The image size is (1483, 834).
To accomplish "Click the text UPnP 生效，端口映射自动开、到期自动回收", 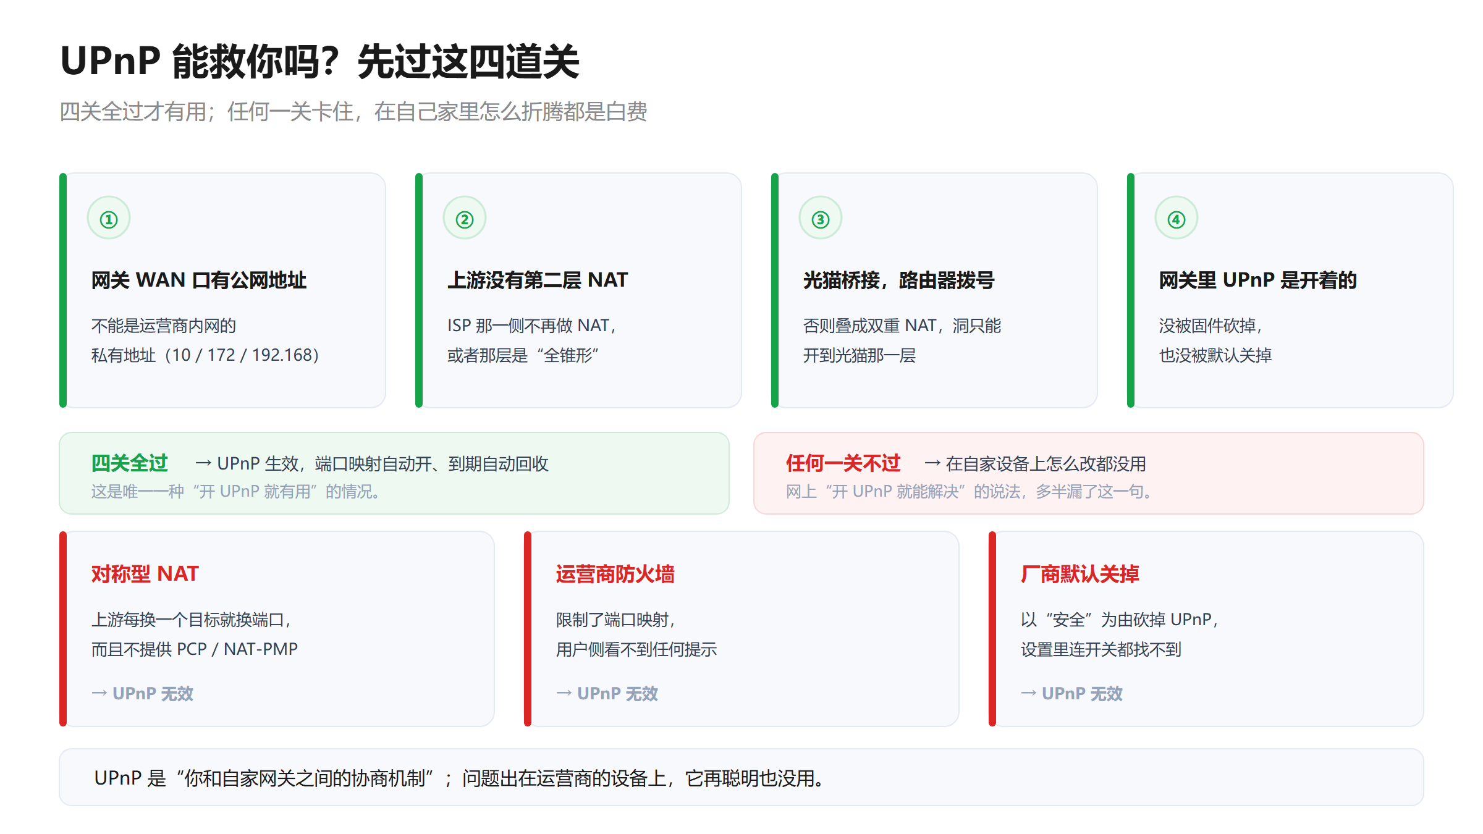I will 383,463.
